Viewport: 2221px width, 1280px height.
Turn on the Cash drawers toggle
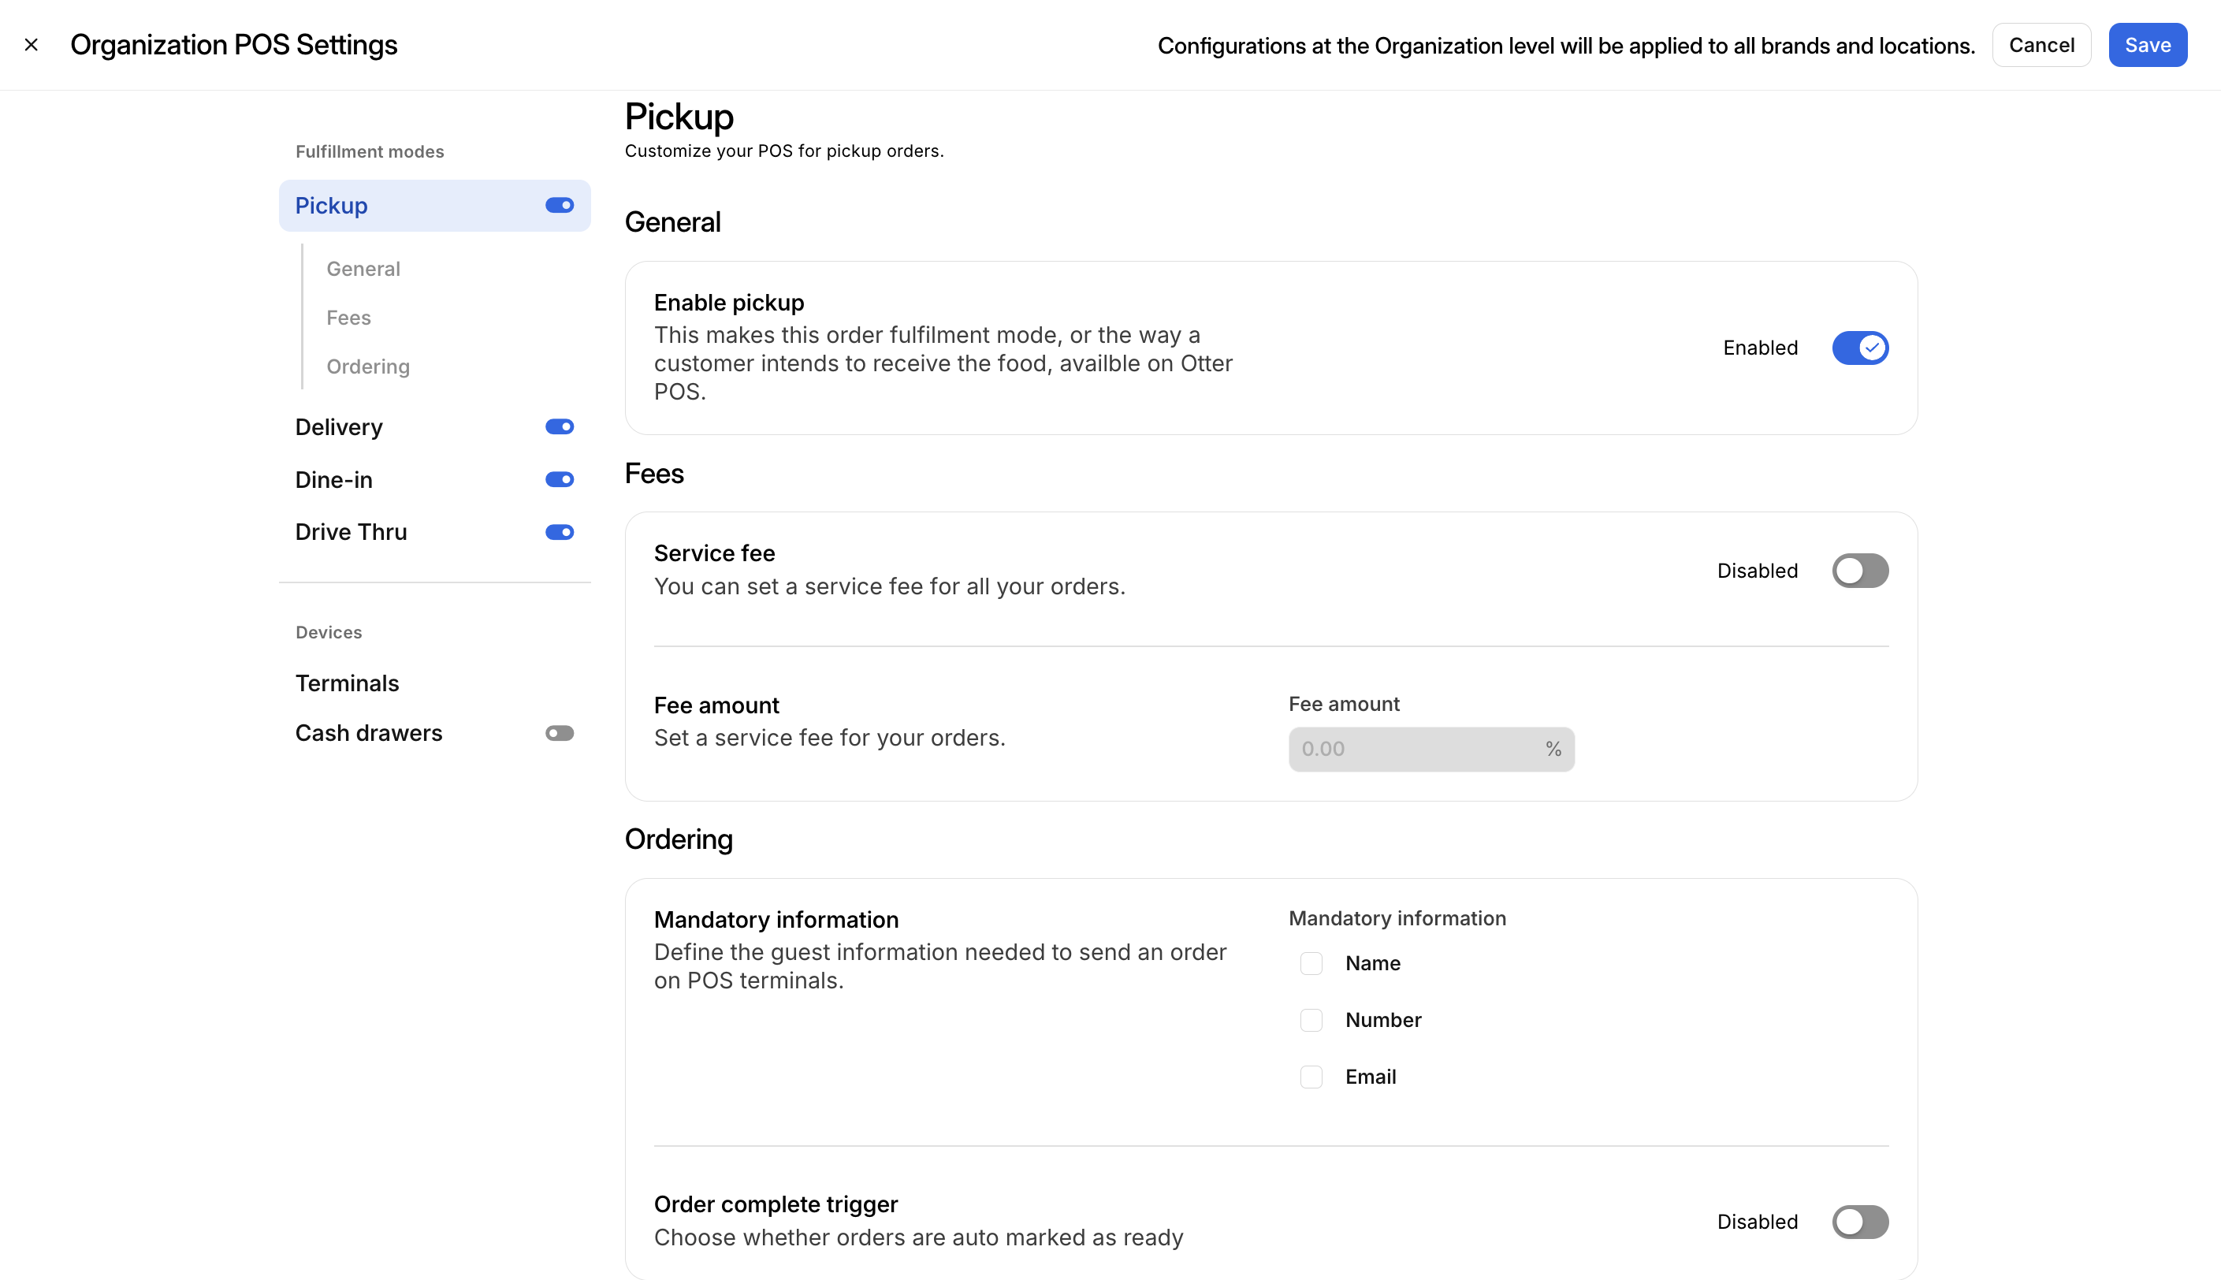coord(559,732)
